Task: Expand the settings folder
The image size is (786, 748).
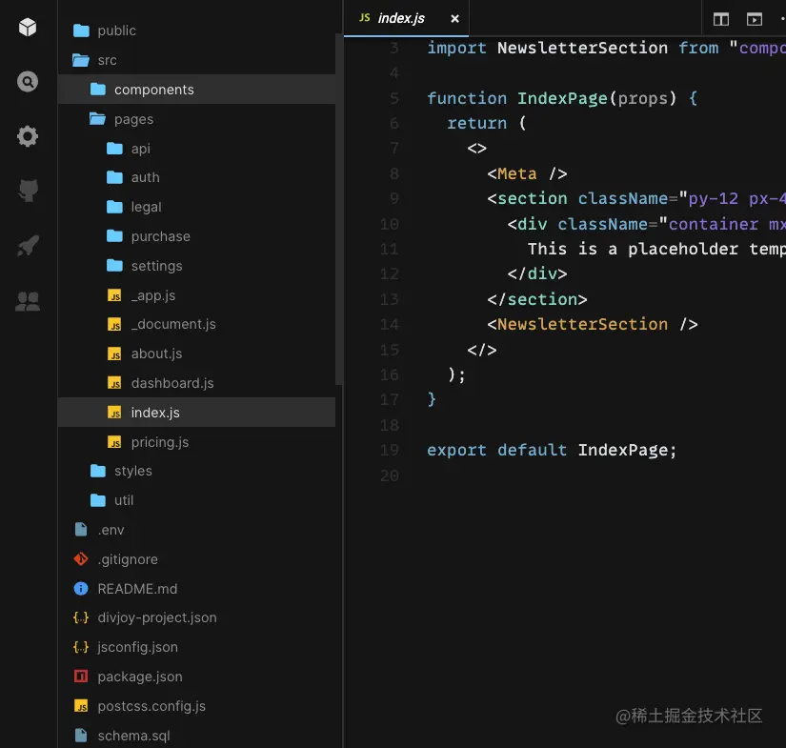Action: click(196, 266)
